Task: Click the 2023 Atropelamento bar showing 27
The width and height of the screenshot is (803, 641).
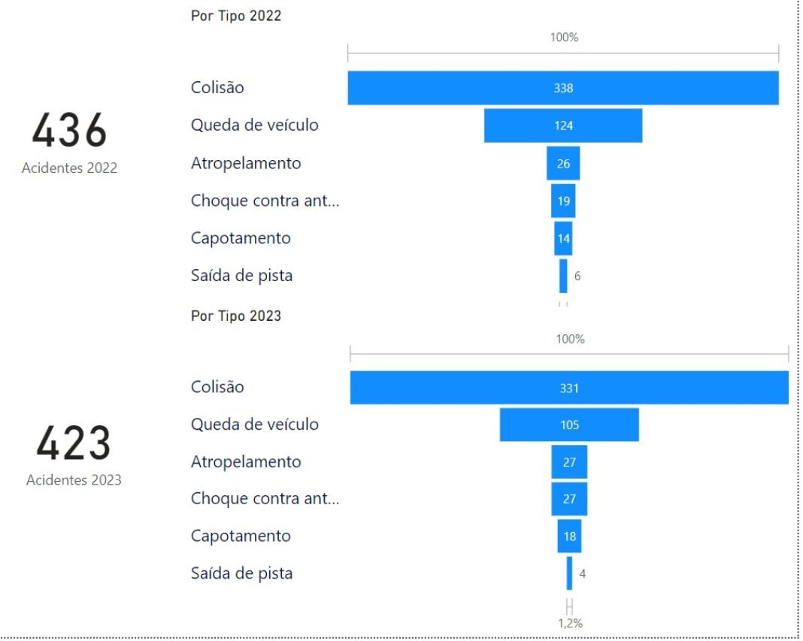Action: (568, 461)
